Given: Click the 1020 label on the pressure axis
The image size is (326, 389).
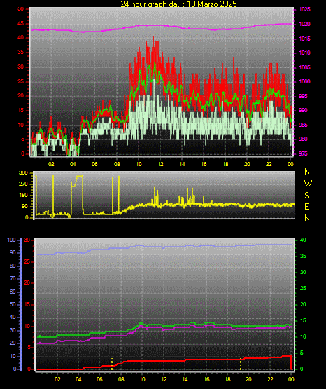Looking at the screenshot, I should [304, 24].
